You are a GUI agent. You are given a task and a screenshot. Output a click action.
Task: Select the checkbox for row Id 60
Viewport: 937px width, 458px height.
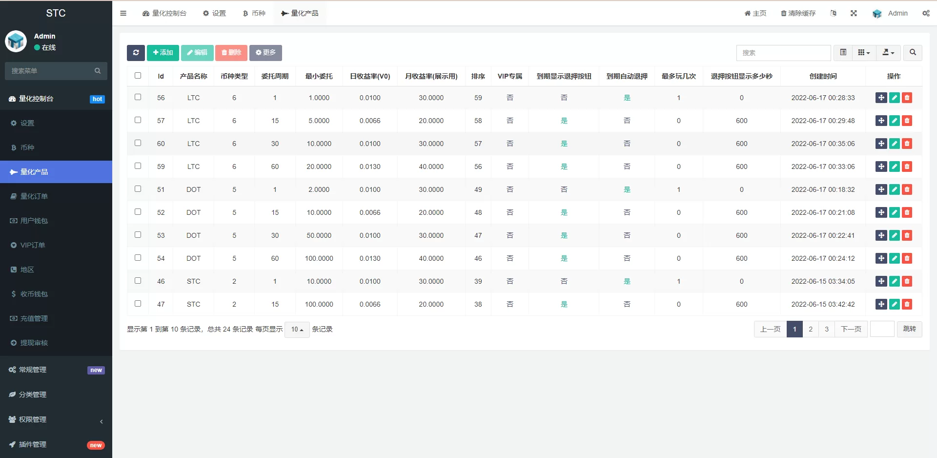click(x=138, y=143)
